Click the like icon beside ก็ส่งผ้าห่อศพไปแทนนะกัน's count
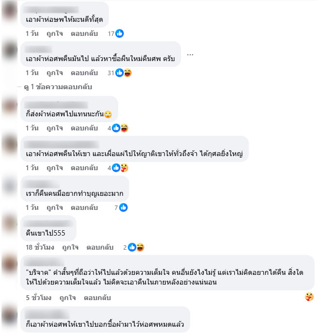 [116, 128]
